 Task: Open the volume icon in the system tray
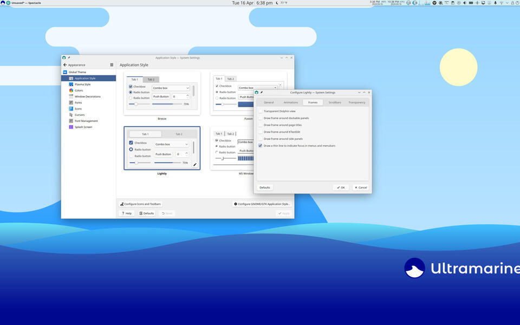click(x=465, y=3)
